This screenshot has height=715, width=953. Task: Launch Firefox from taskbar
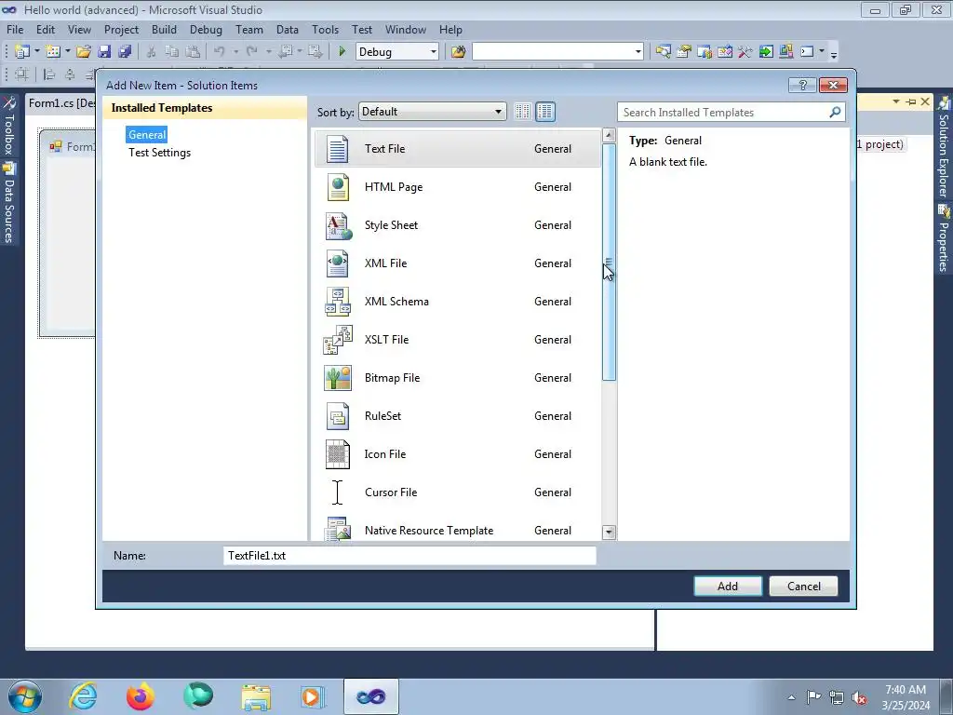coord(141,696)
